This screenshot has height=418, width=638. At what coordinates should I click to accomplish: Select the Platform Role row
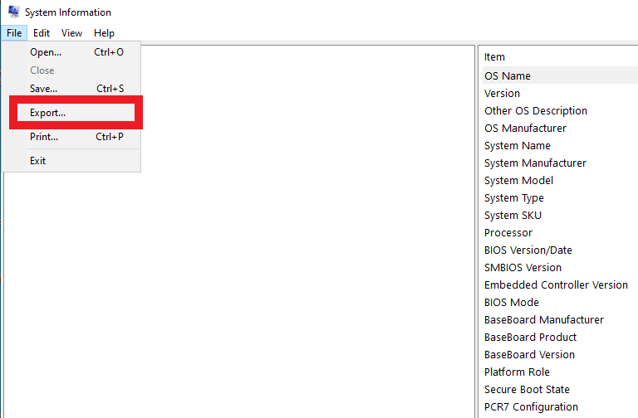[560, 372]
